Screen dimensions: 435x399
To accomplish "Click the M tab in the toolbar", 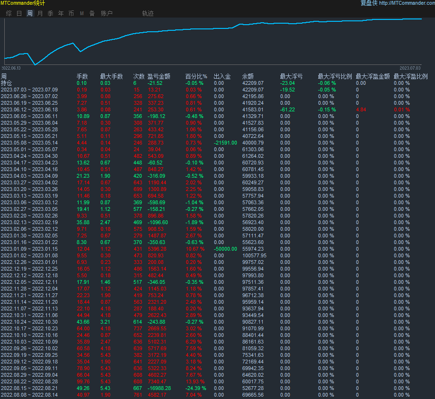I will [x=81, y=13].
